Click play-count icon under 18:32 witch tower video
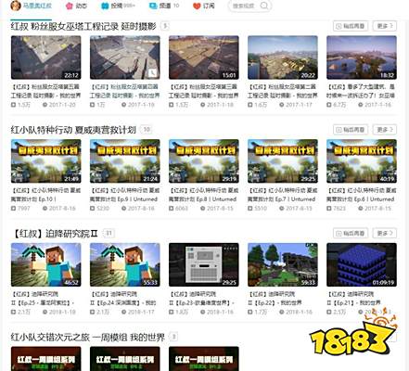Viewport: 409px width, 371px height. 329,105
